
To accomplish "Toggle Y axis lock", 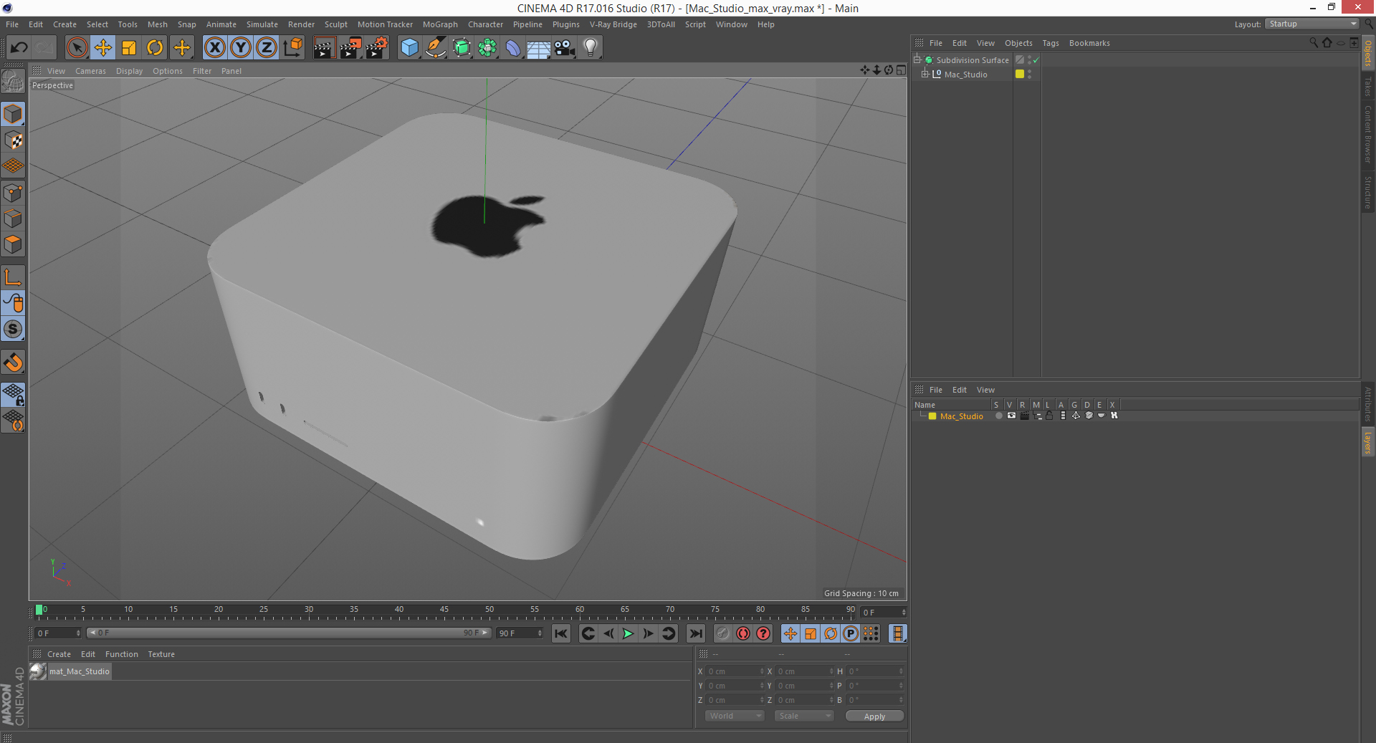I will coord(241,48).
